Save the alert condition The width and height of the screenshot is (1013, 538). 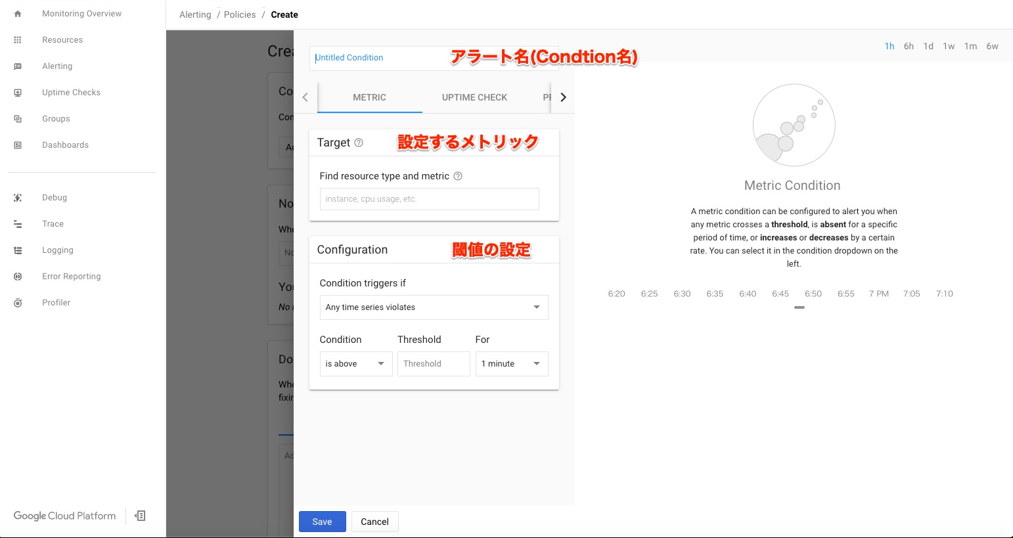click(x=322, y=521)
